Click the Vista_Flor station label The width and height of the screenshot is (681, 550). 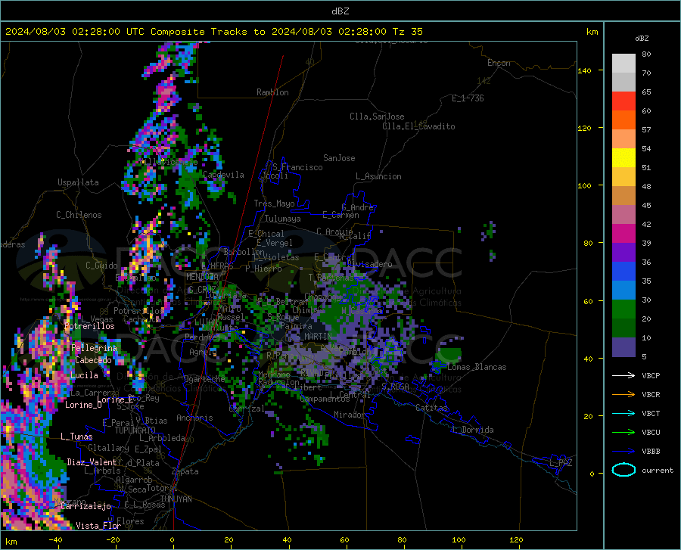click(98, 526)
